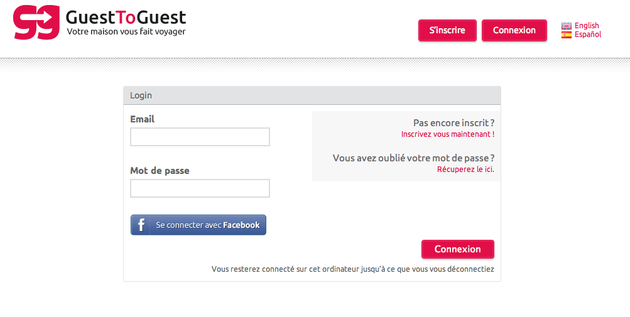Click the 'Pas encore inscrit ?' text

click(x=453, y=123)
